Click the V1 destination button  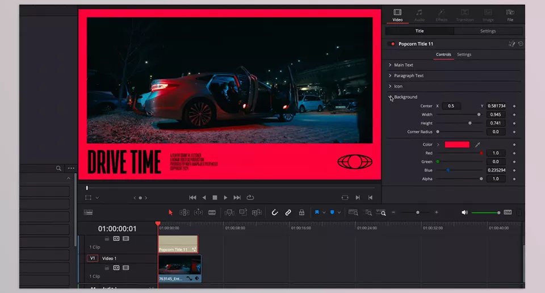pyautogui.click(x=93, y=258)
